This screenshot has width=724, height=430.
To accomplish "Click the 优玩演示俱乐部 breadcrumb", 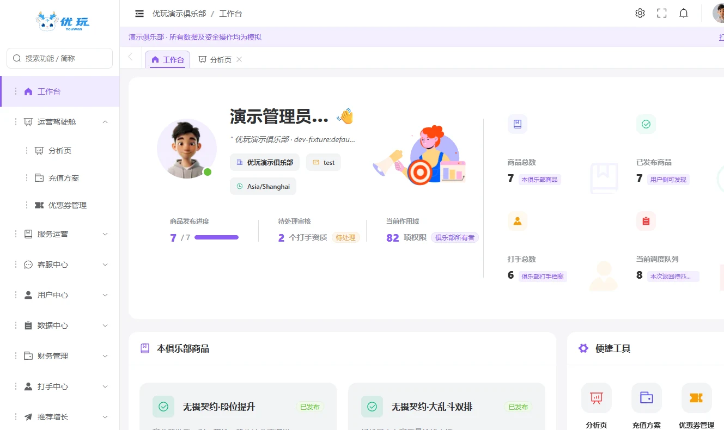I will (179, 14).
